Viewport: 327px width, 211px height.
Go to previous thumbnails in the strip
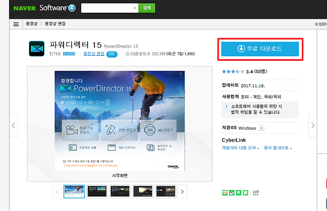57,191
